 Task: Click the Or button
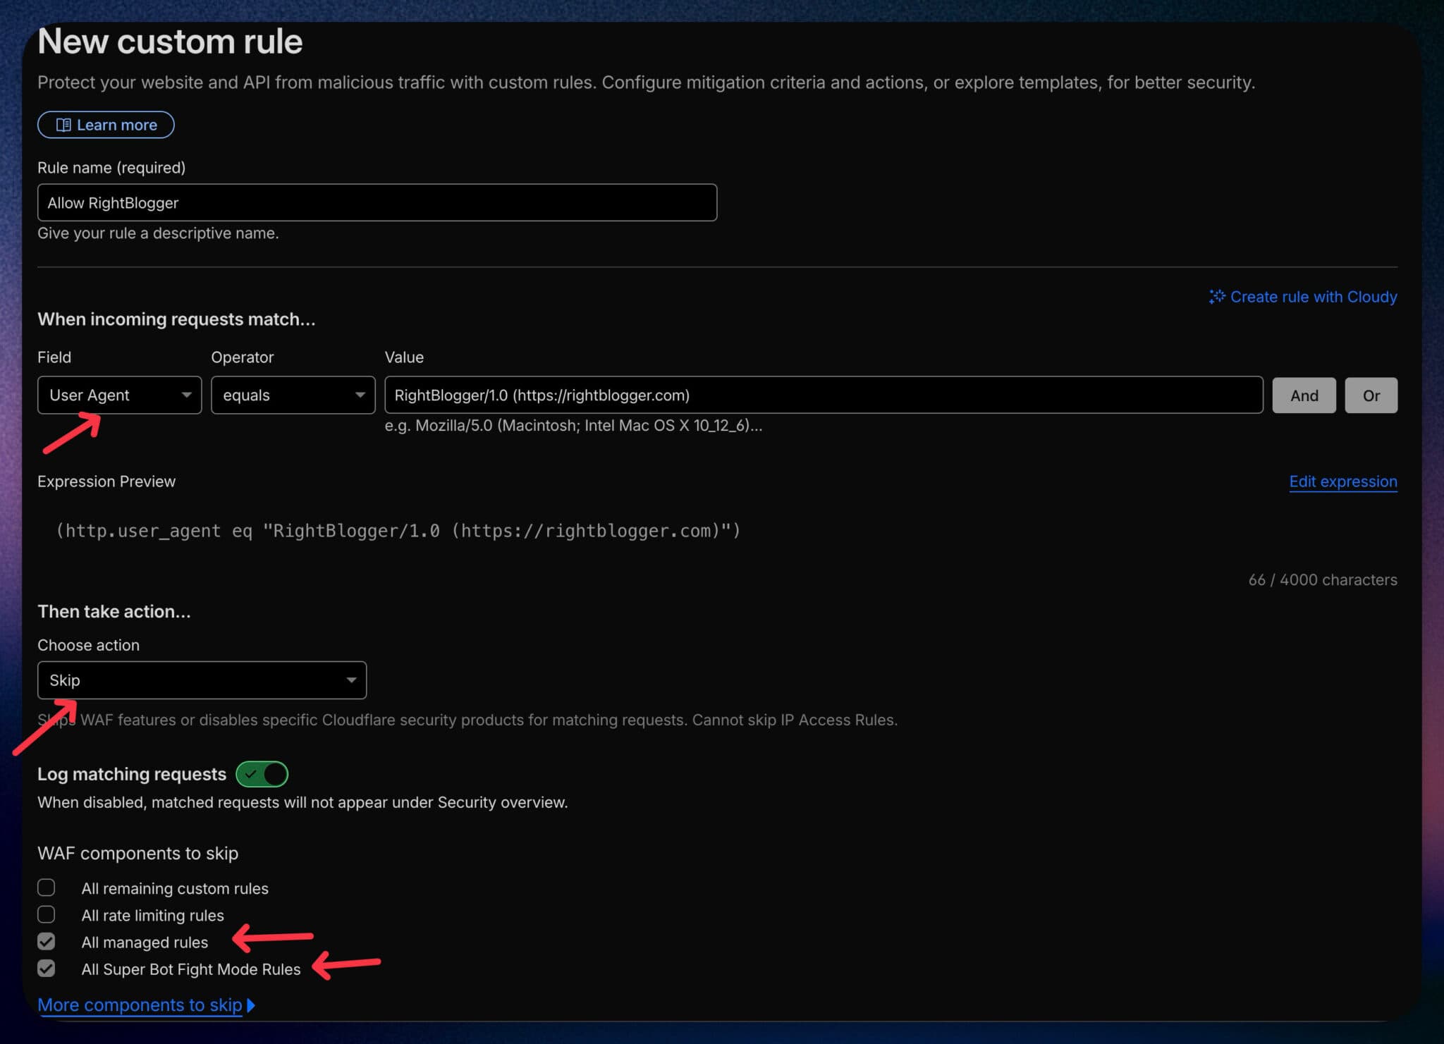point(1371,395)
